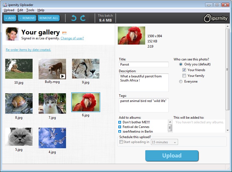Click the iperMeeting in Berlin album name
Image resolution: width=232 pixels, height=172 pixels.
point(138,131)
